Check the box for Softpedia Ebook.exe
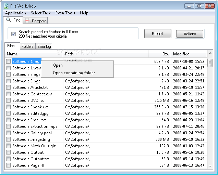 click(x=9, y=107)
